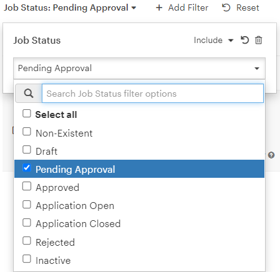Open the Job Status: Pending Approval filter dropdown

pos(70,8)
